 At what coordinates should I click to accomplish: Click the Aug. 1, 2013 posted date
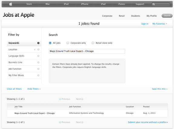pyautogui.click(x=149, y=113)
